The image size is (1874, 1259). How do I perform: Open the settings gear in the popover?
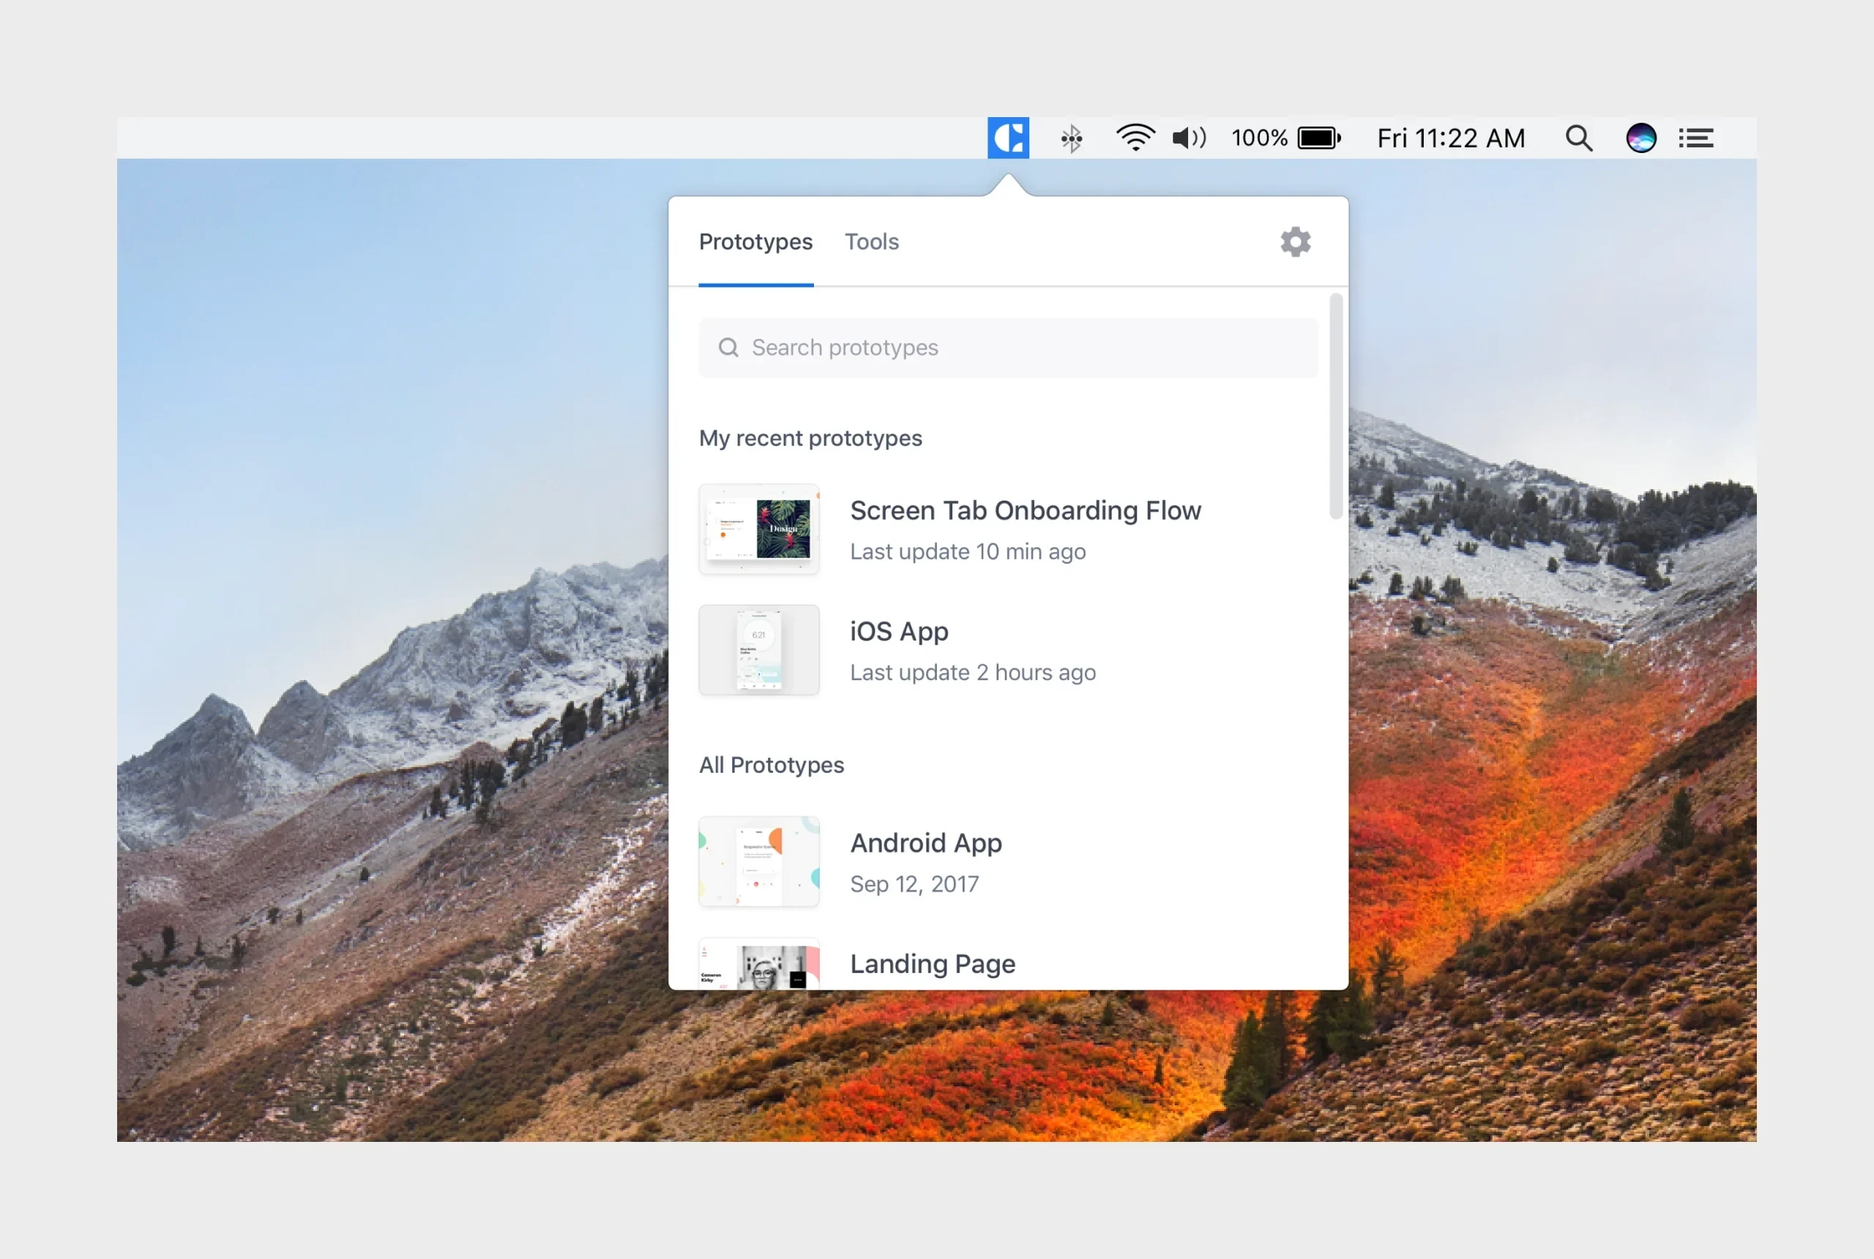coord(1294,242)
